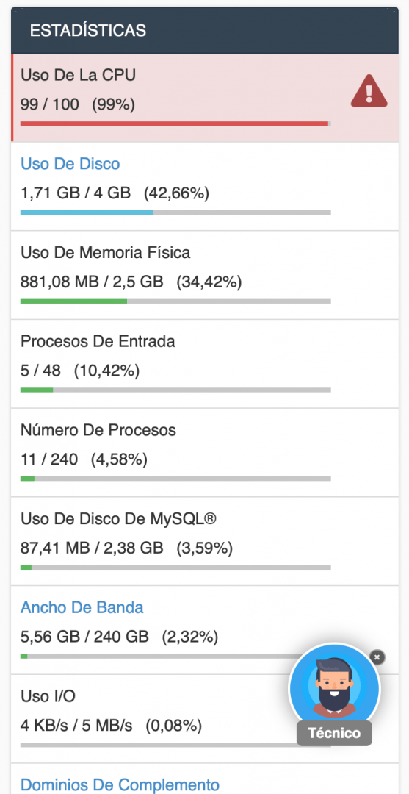Open the Dominios De Complemento link
Image resolution: width=409 pixels, height=794 pixels.
tap(120, 784)
